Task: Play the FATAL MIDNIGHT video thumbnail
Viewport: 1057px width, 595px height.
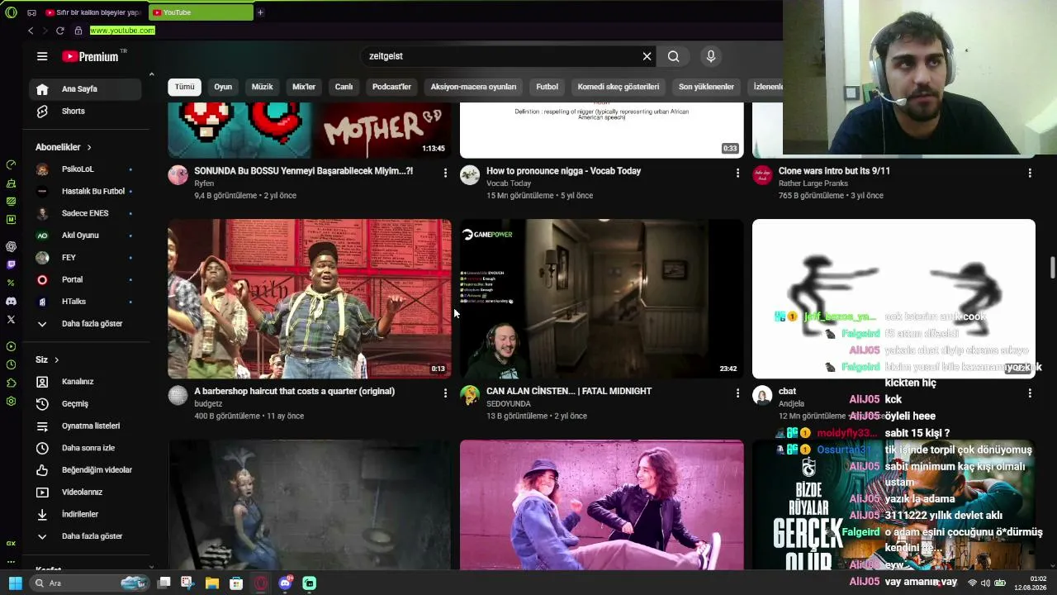Action: [x=602, y=298]
